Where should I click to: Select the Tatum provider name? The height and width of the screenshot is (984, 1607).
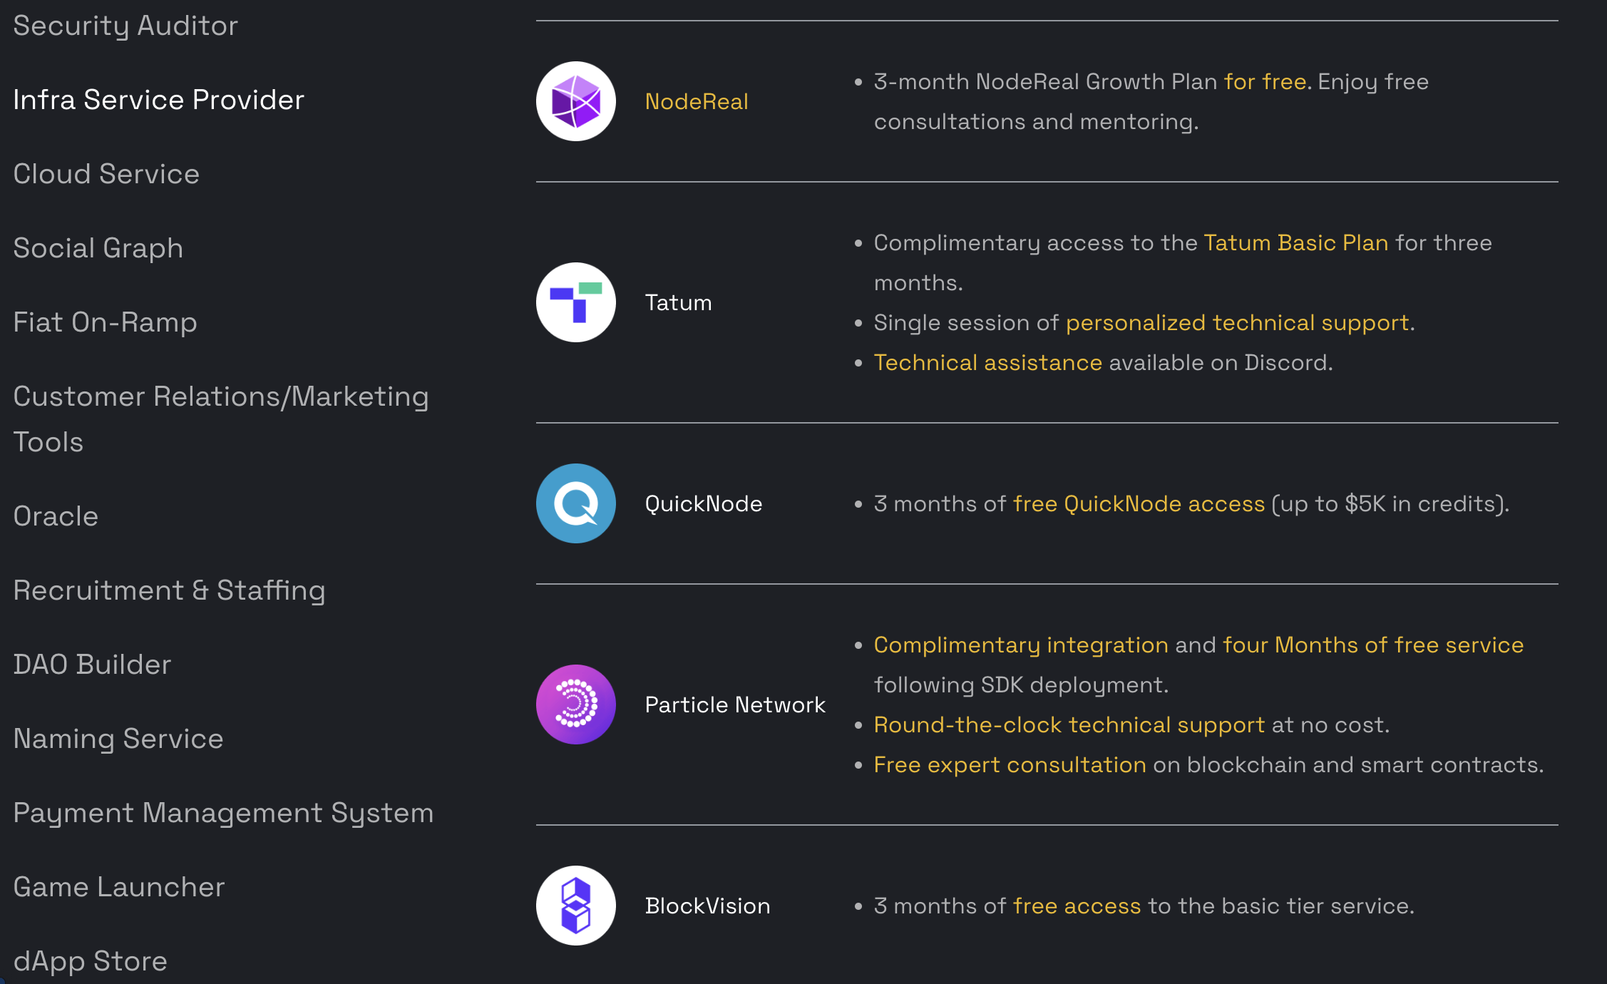coord(678,302)
